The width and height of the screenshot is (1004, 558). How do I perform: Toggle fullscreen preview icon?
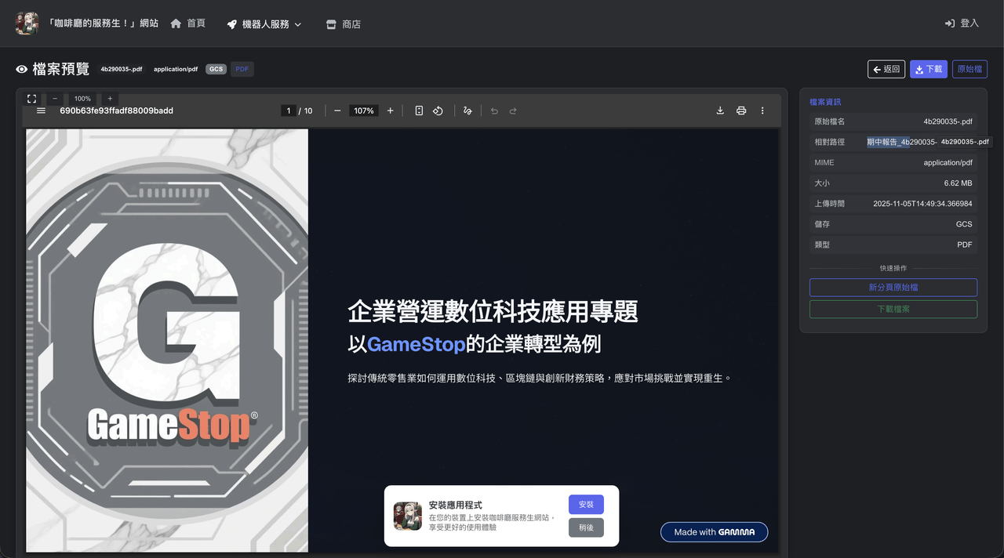32,99
